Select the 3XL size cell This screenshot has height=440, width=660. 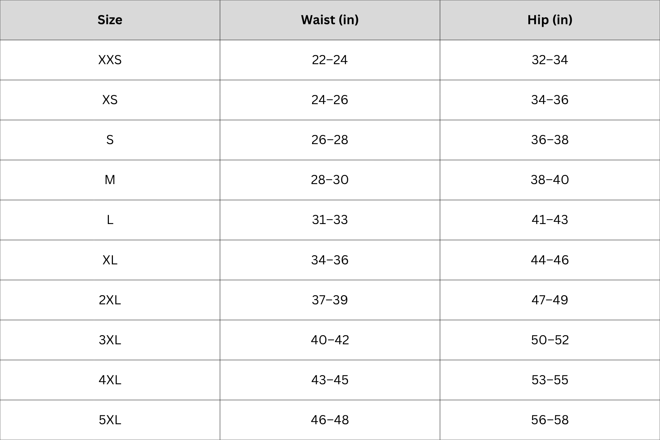click(x=110, y=340)
